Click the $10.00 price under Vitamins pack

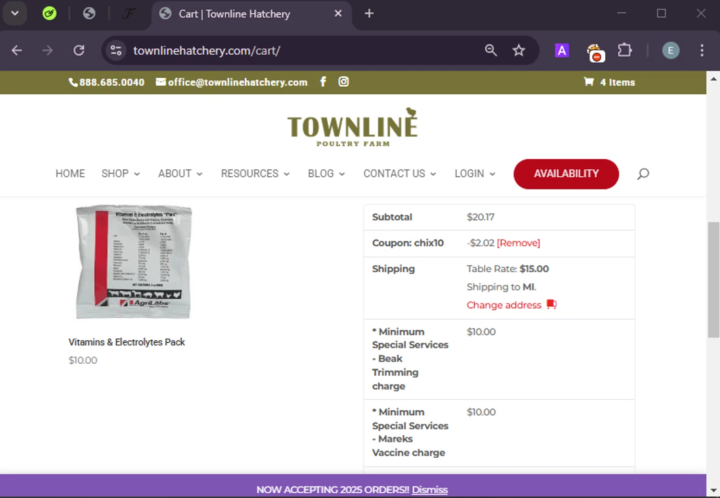click(x=83, y=360)
